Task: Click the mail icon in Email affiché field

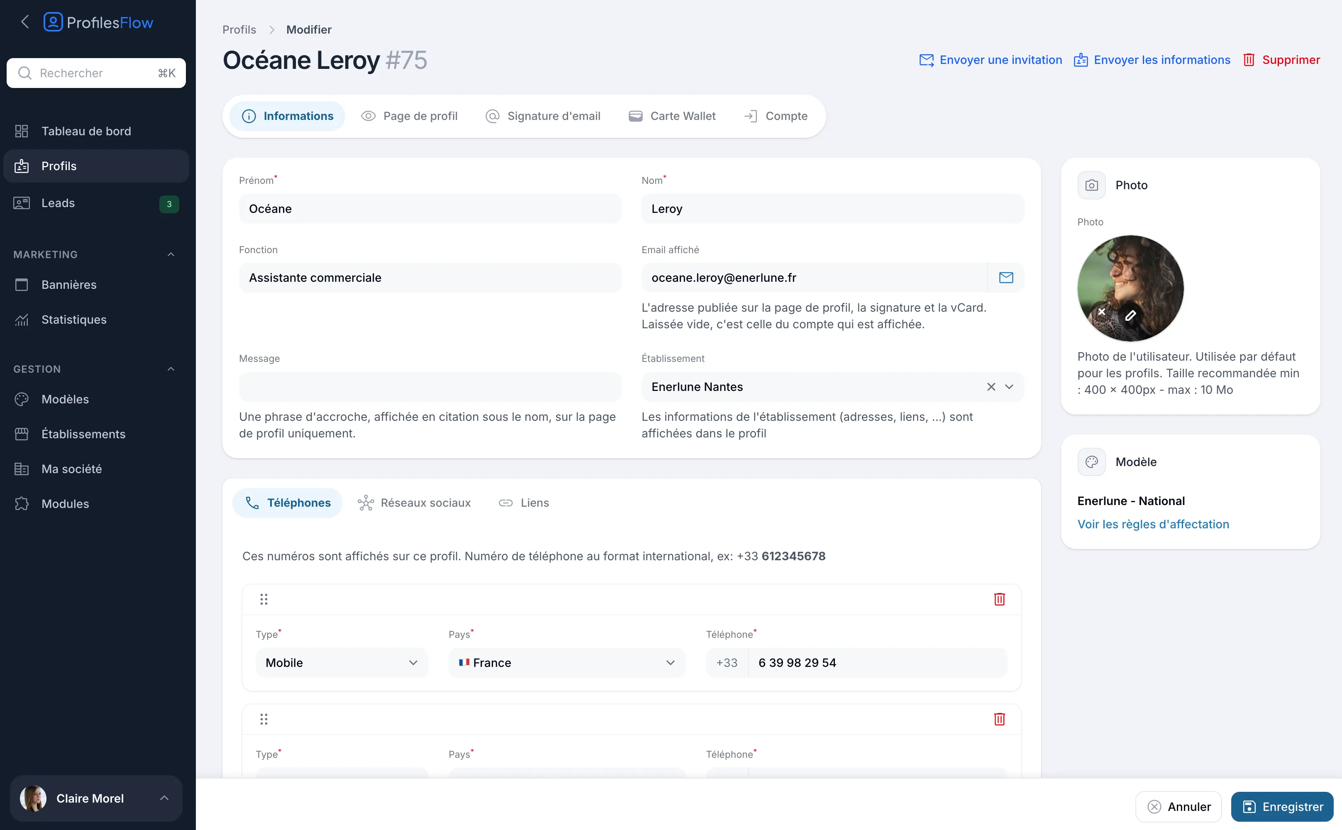Action: (1005, 278)
